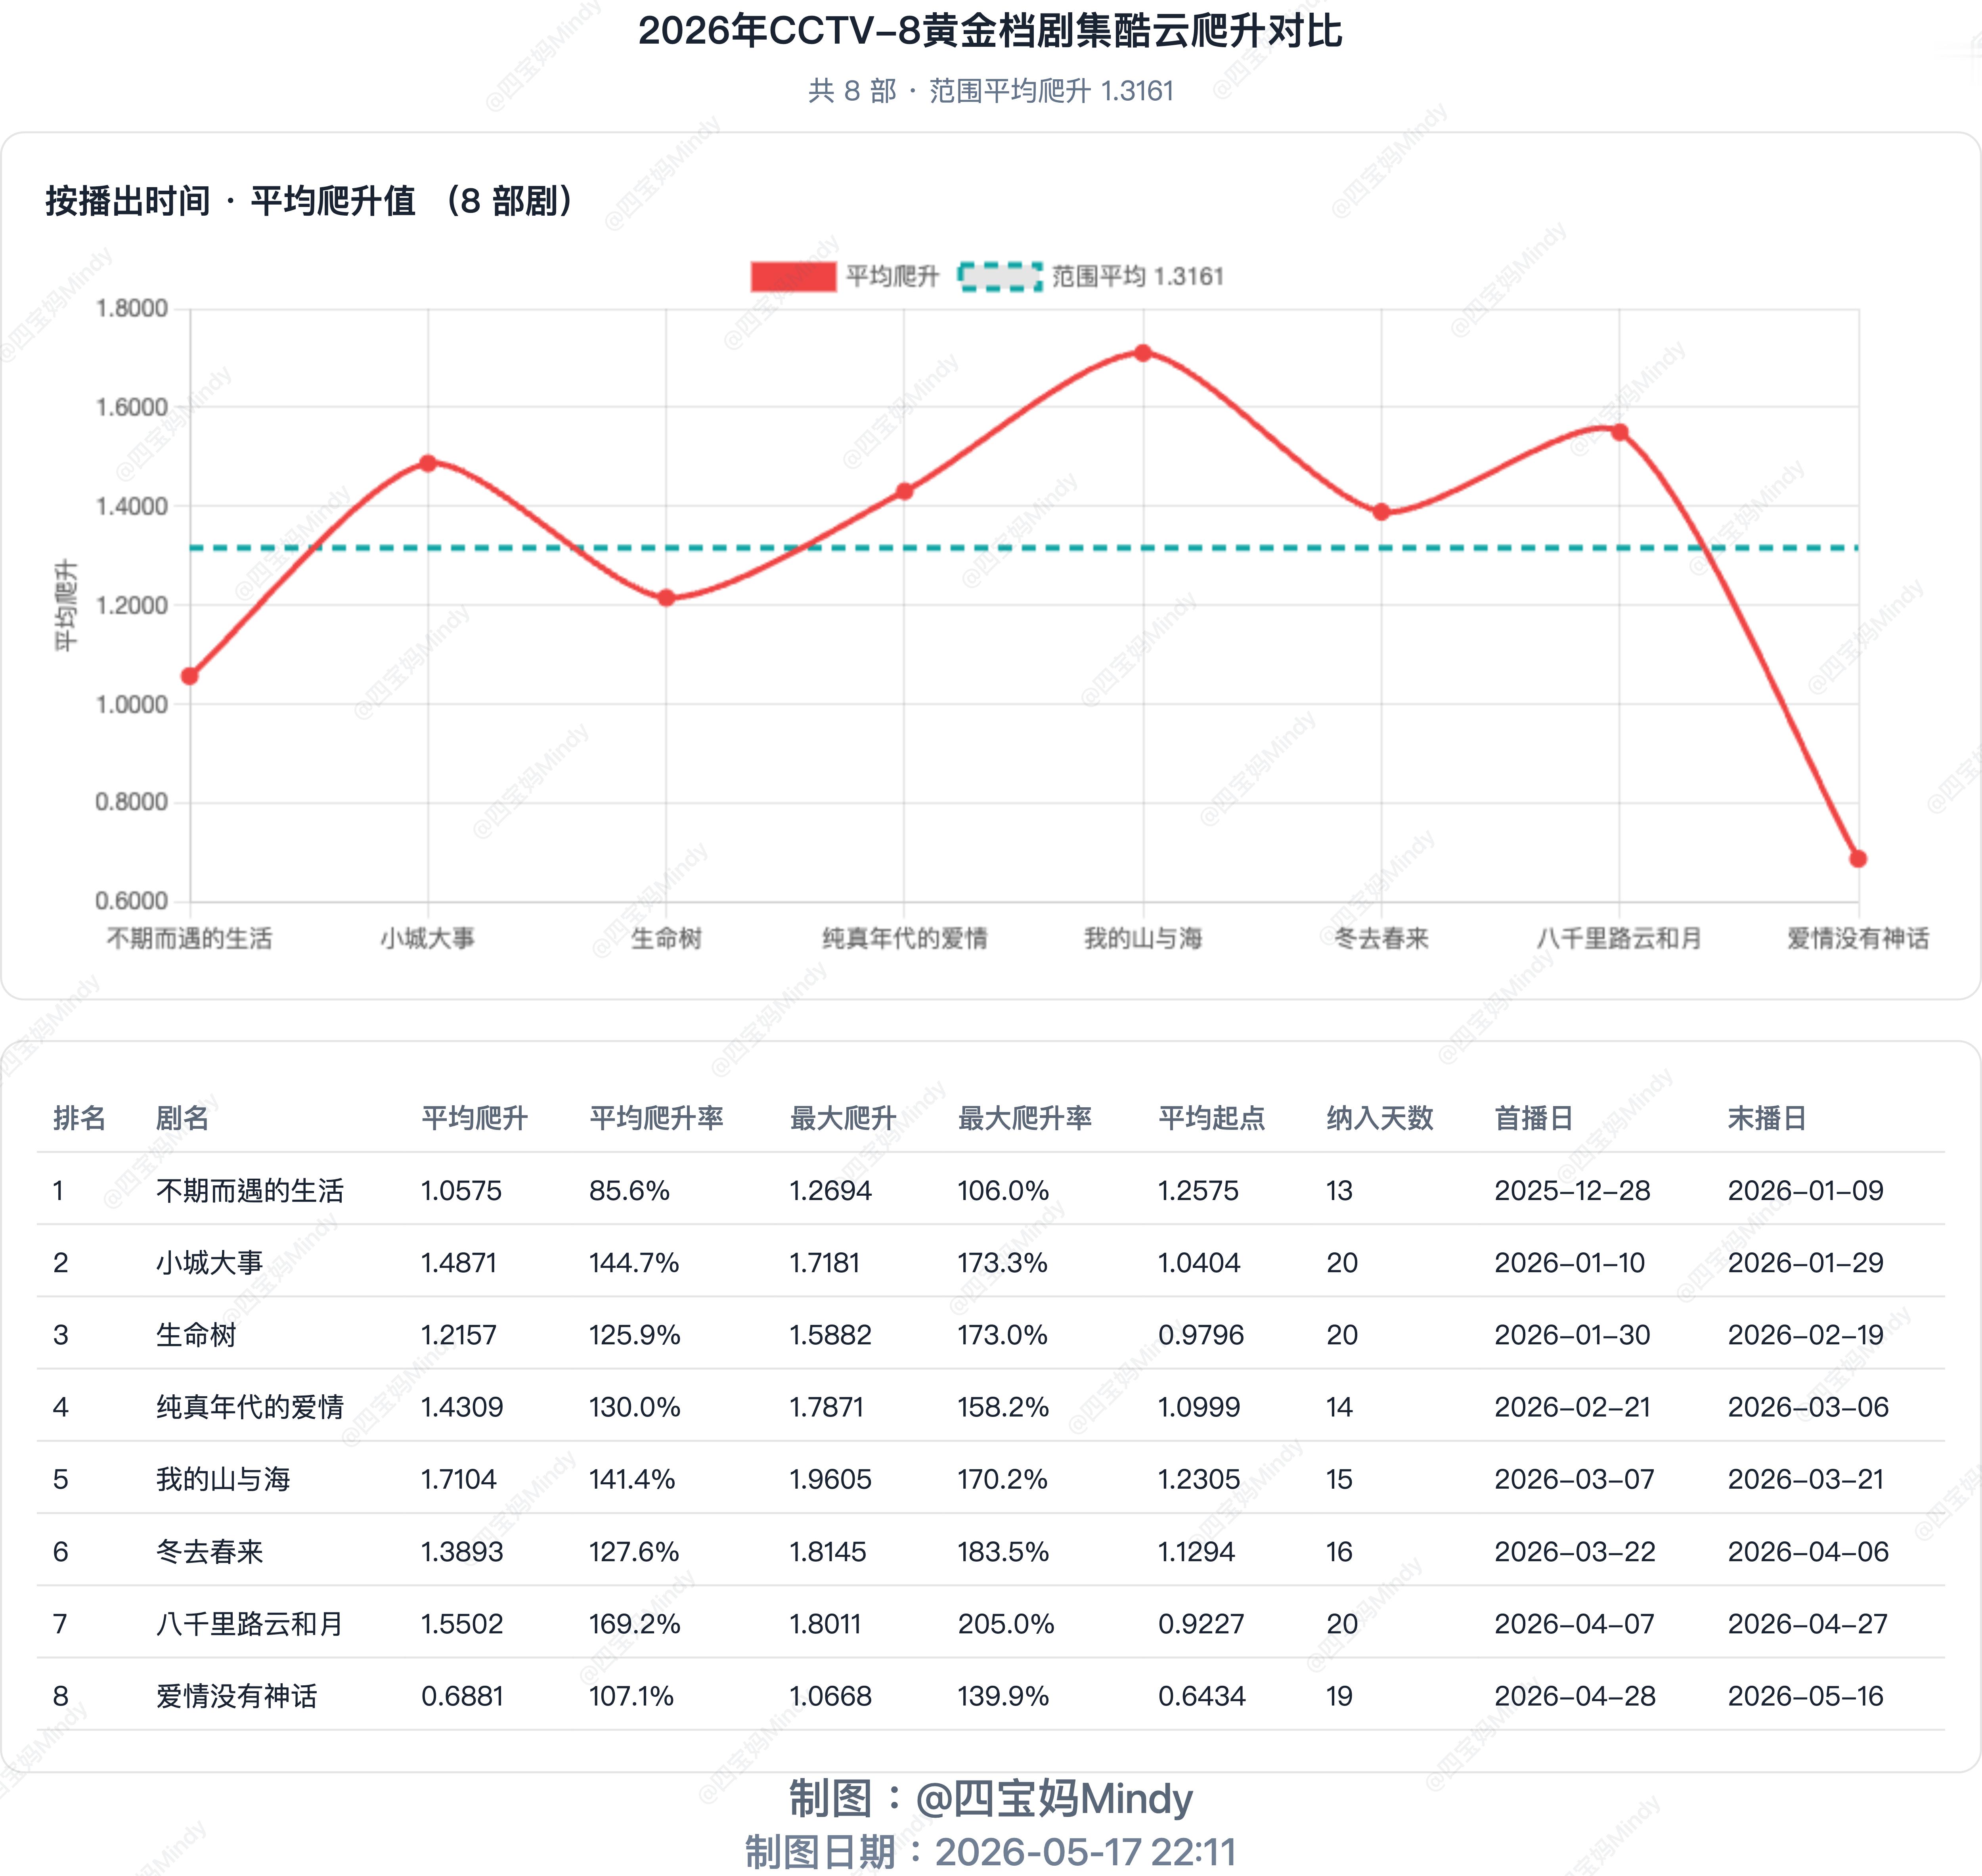Select 生命树 in the table
1982x1876 pixels.
[196, 1335]
